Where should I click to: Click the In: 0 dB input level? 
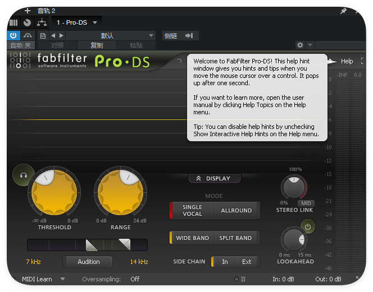point(283,279)
